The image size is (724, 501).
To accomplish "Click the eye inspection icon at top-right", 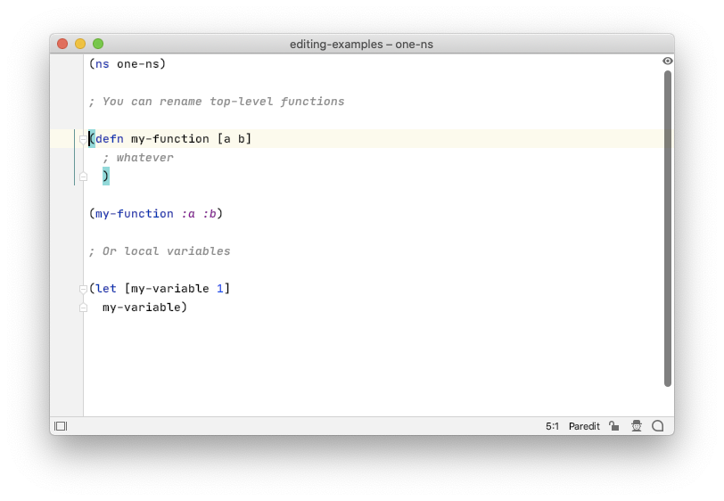I will point(667,61).
